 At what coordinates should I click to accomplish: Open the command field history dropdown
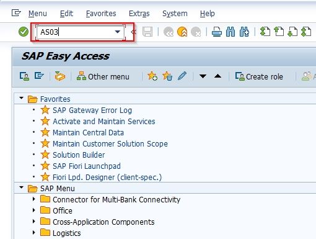click(x=118, y=32)
